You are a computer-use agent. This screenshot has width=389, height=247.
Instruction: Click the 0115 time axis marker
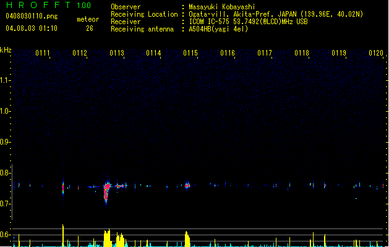coord(190,53)
